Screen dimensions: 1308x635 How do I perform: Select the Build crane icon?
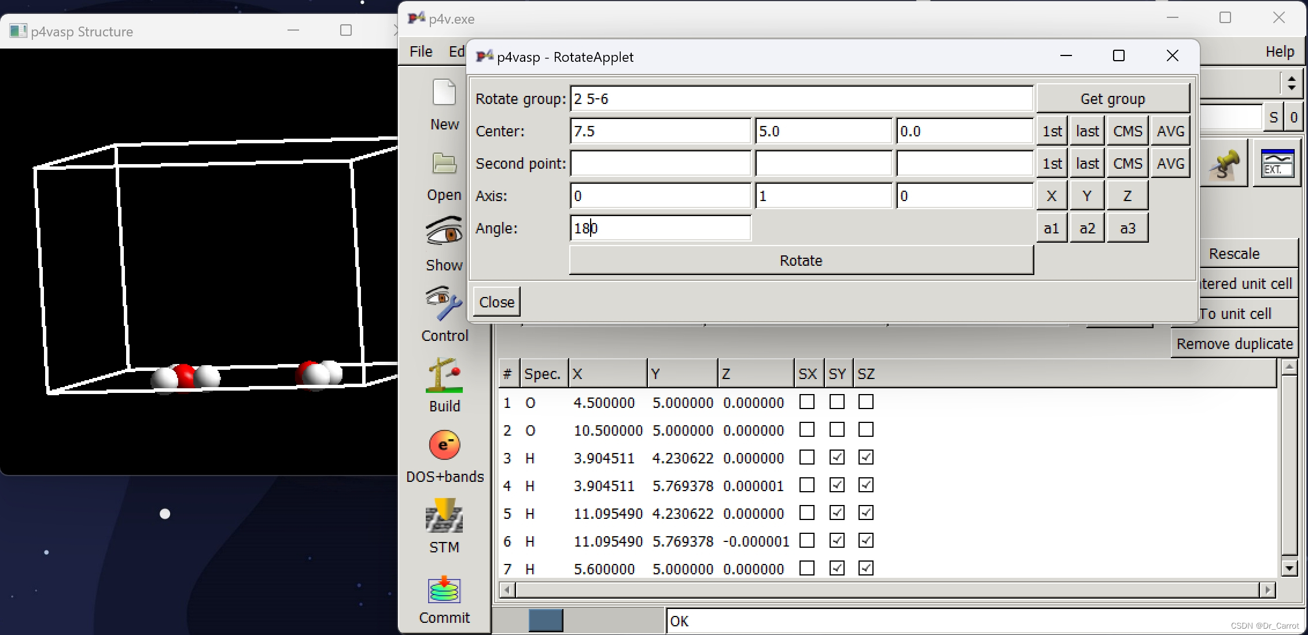444,374
